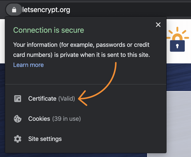Click the letsencrypt.org URL text
This screenshot has width=191, height=157.
(46, 10)
